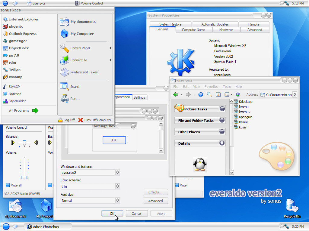
Task: Click OK in display properties dialog
Action: [x=112, y=214]
